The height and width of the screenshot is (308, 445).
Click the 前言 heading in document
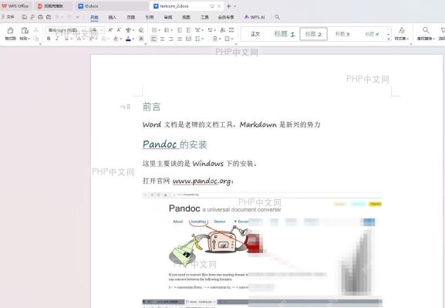coord(152,107)
